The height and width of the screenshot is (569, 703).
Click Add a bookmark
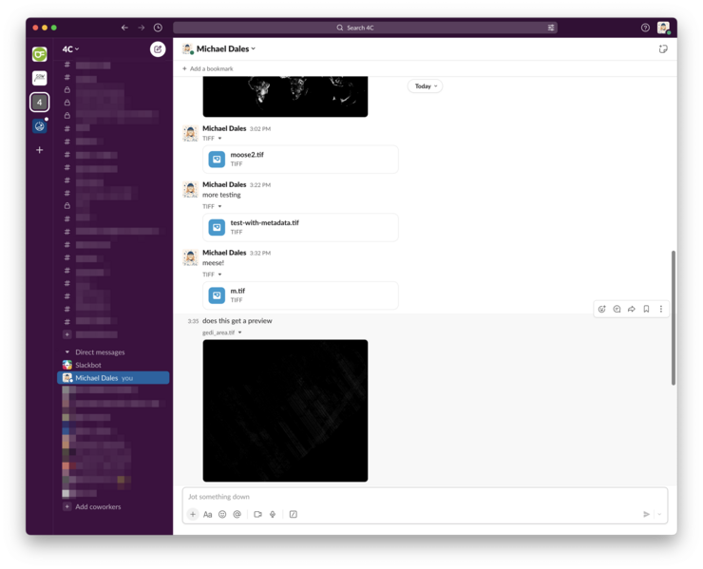point(208,68)
